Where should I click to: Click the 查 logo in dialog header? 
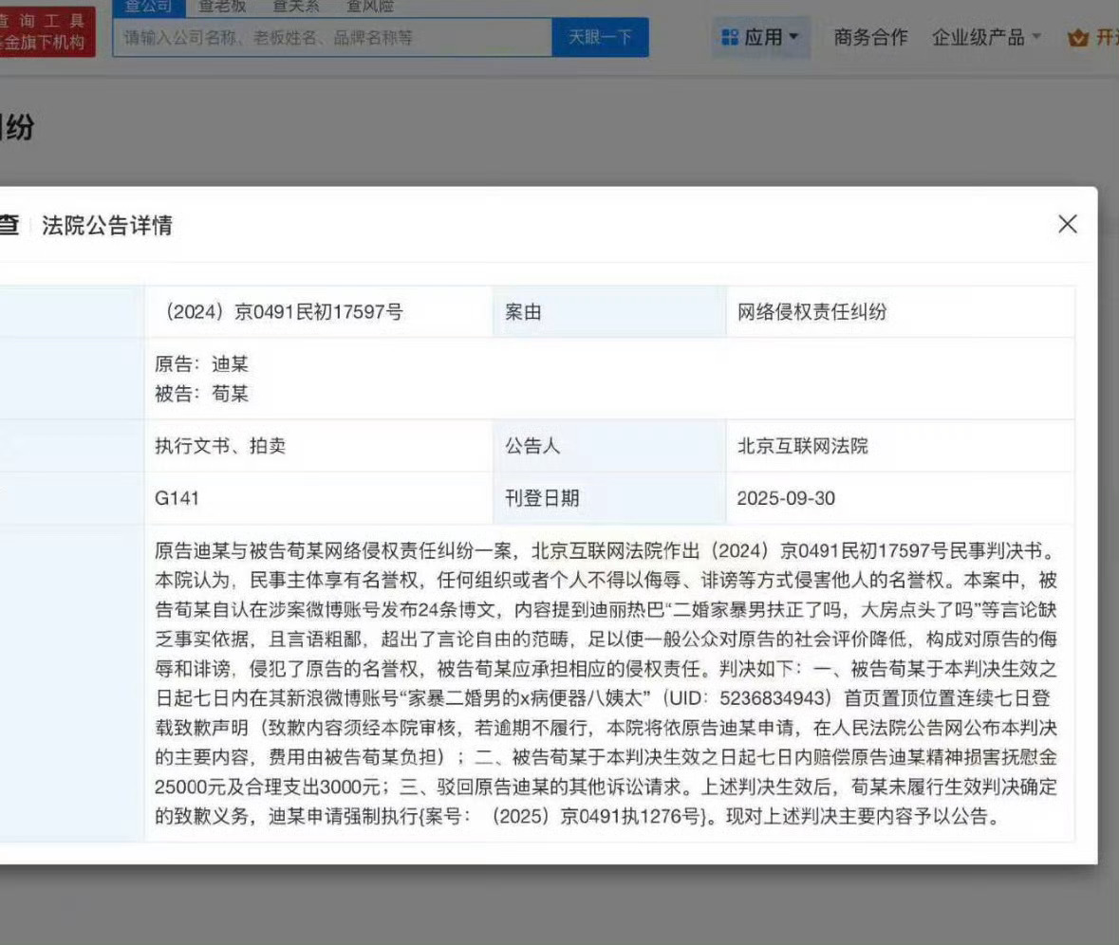9,226
